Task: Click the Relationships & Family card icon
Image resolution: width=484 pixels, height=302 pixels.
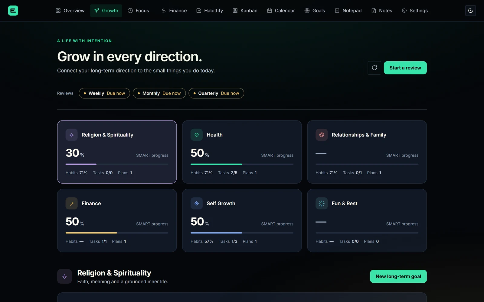Action: pyautogui.click(x=322, y=135)
